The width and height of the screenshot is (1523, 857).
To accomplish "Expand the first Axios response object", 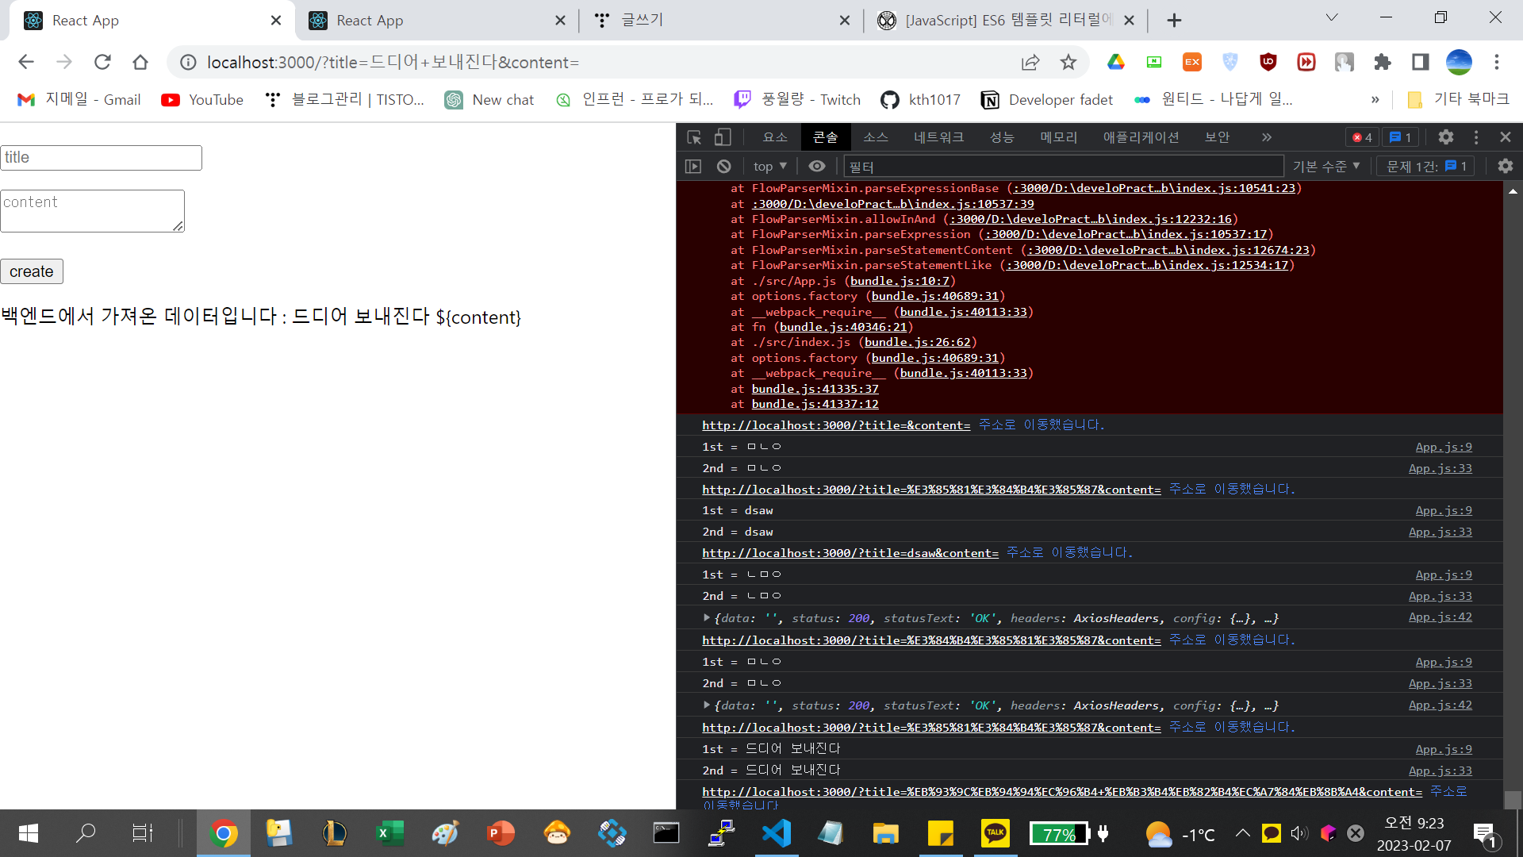I will [706, 617].
